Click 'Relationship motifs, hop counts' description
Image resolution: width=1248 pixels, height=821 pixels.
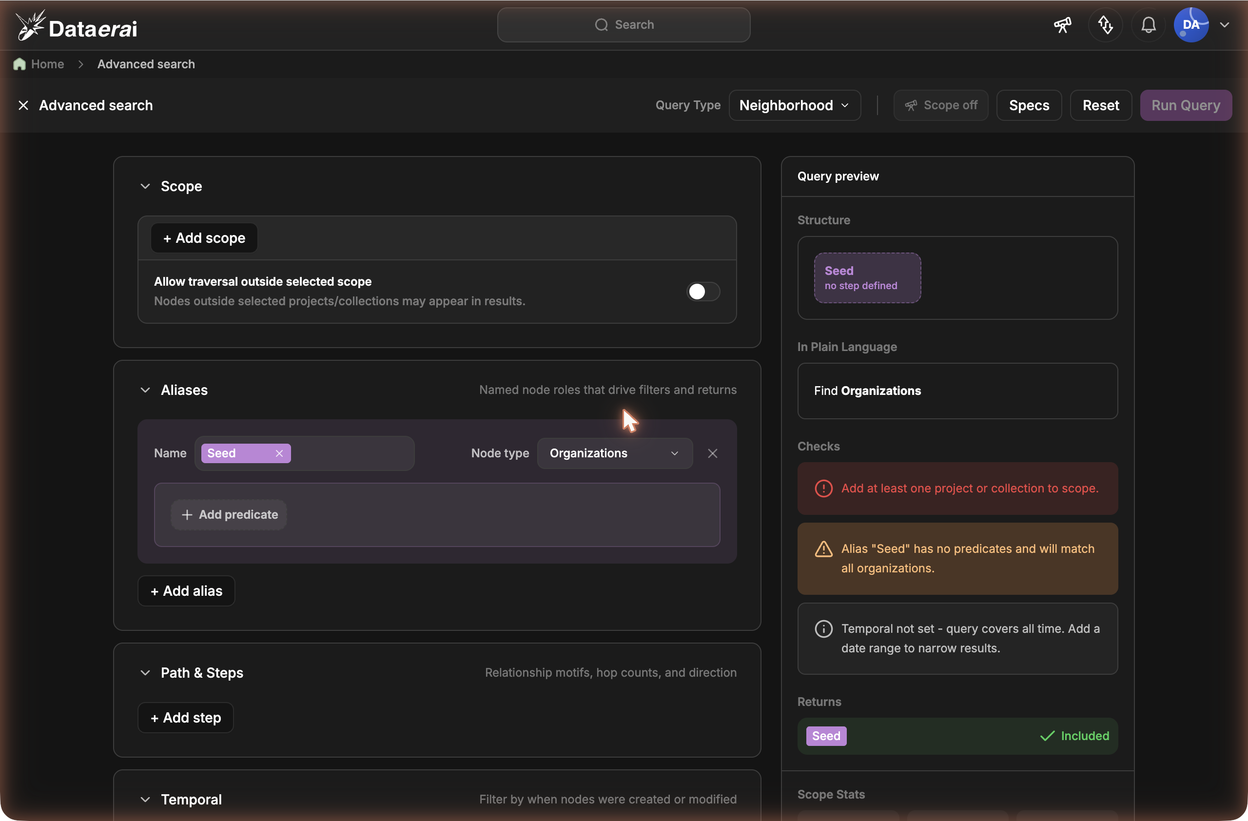[x=610, y=673]
